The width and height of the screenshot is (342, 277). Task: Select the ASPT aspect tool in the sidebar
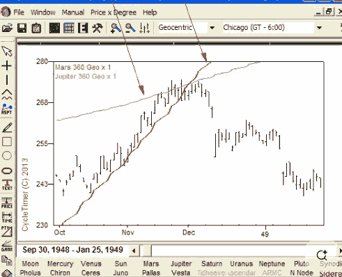7,109
